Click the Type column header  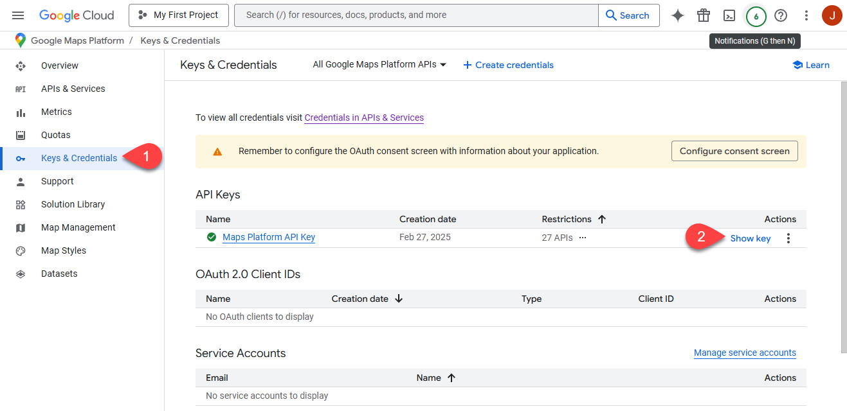click(532, 299)
